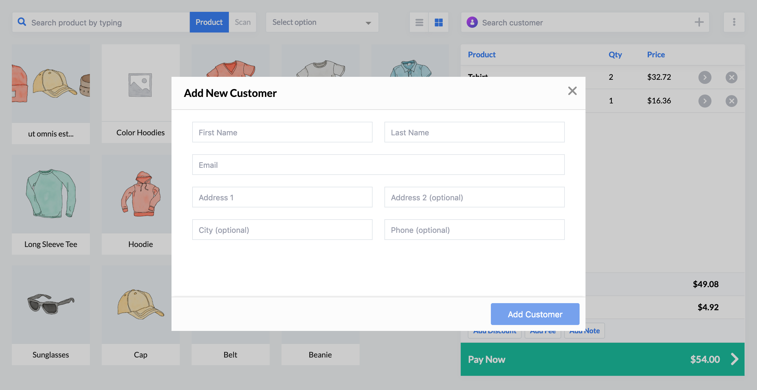Open the three-dot more options menu
This screenshot has height=390, width=757.
[x=734, y=22]
